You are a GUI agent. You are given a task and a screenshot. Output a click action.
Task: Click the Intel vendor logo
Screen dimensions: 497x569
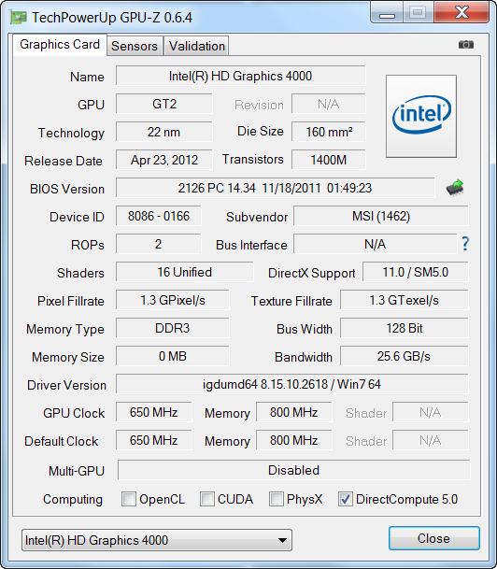(421, 116)
